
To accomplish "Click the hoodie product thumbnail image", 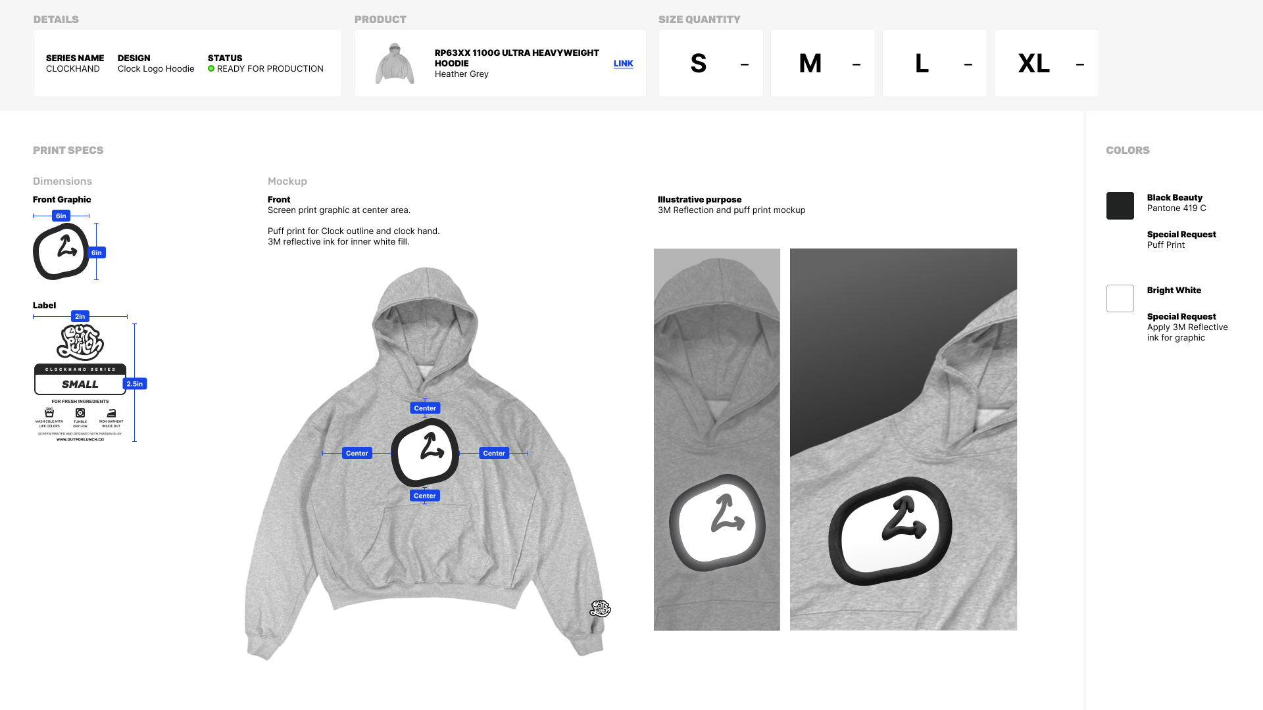I will (x=395, y=63).
